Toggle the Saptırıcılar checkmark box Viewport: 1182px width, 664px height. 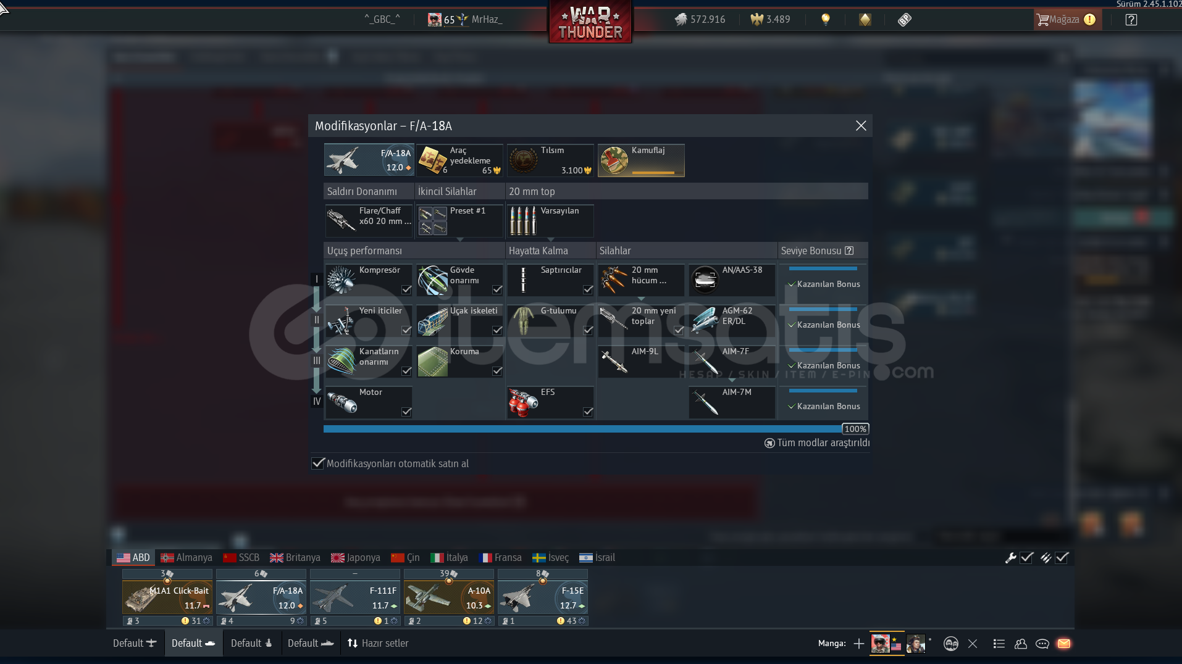pyautogui.click(x=588, y=289)
